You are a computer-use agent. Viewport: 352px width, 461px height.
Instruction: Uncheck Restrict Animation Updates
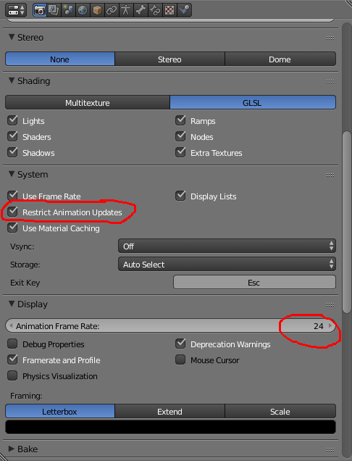[12, 212]
